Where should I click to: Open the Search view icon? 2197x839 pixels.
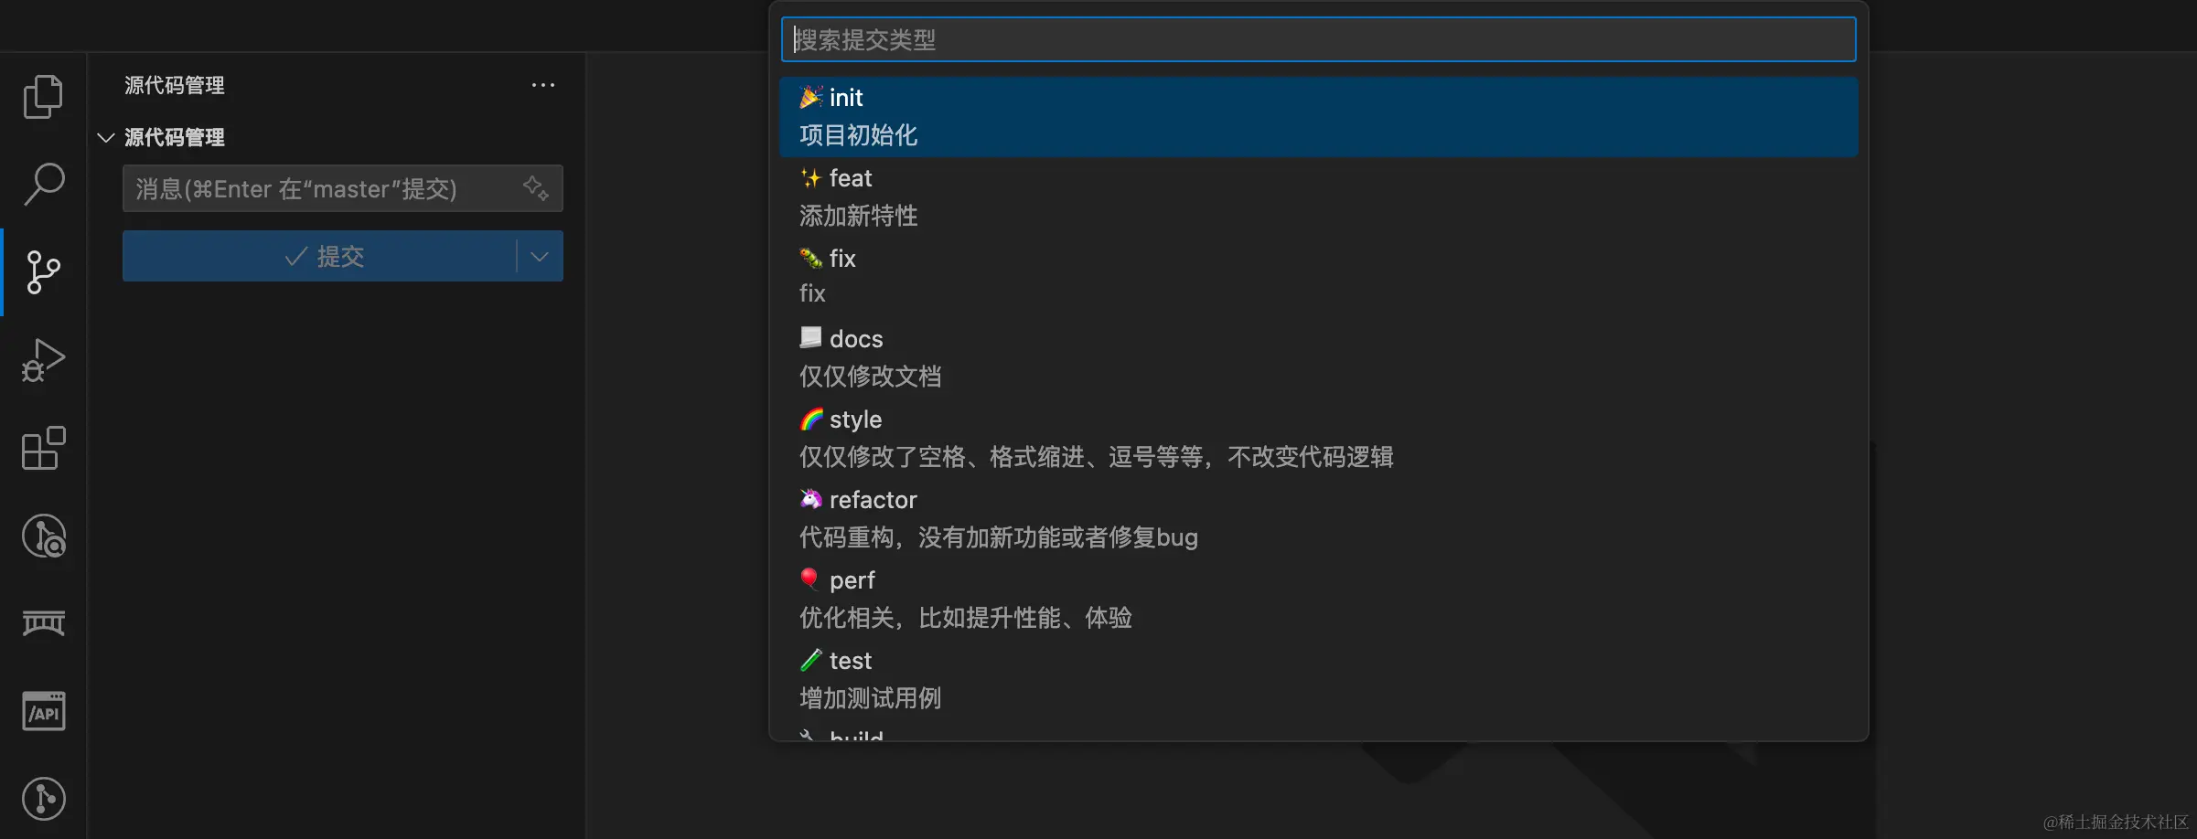(43, 184)
